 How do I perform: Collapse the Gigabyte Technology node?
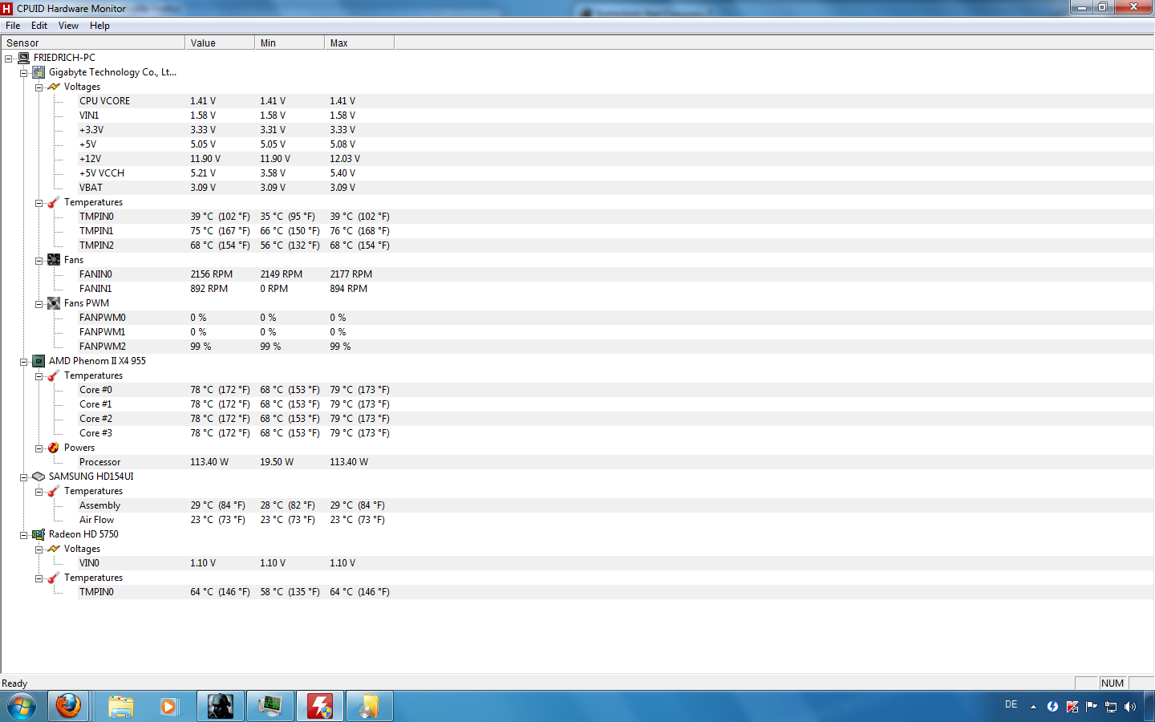coord(23,73)
